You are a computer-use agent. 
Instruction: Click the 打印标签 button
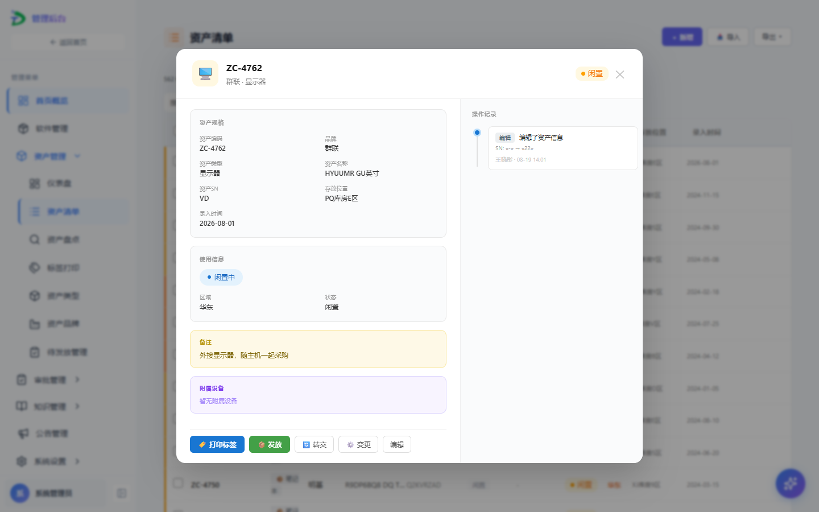[x=217, y=444]
